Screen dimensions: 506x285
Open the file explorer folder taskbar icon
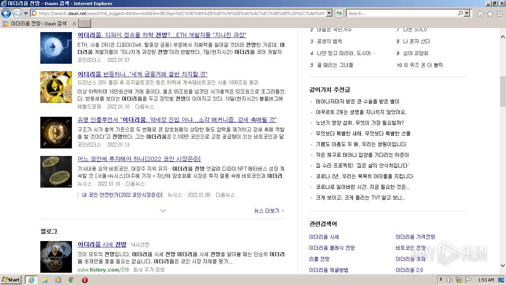45,280
